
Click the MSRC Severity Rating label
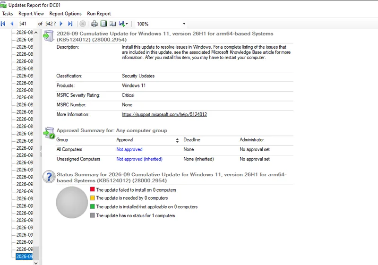tap(78, 95)
